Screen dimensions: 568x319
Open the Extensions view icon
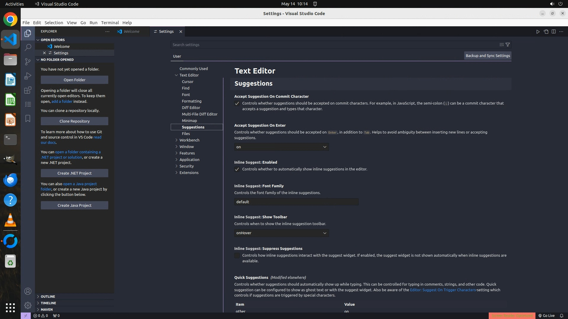pos(28,90)
